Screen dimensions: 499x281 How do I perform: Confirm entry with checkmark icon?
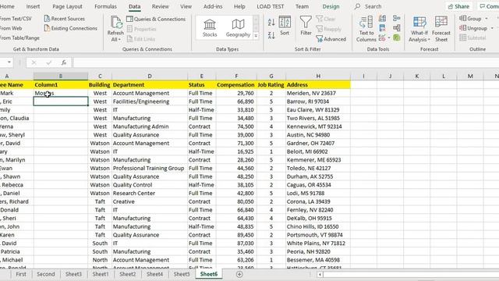tap(48, 62)
